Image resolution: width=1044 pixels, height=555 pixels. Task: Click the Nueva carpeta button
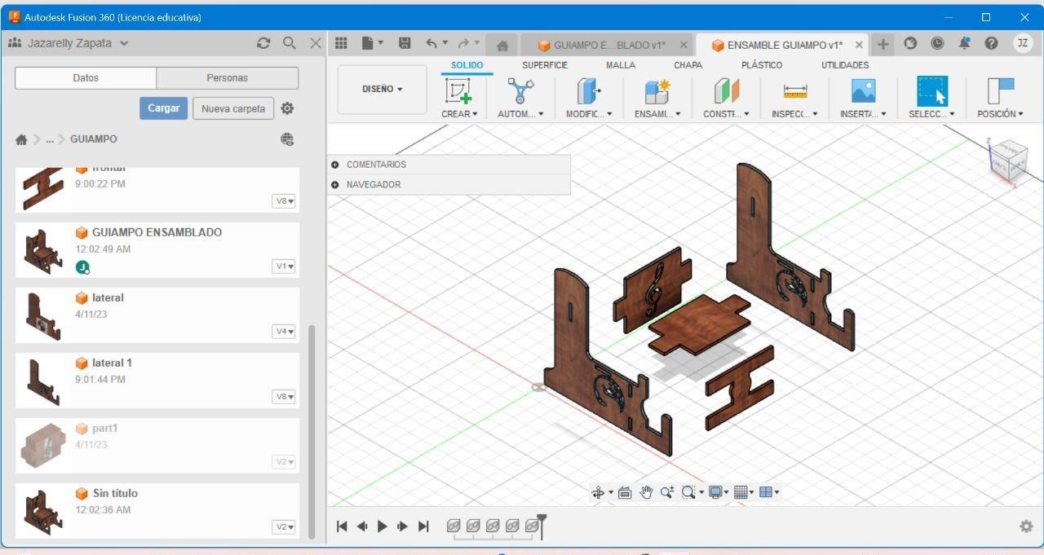point(233,108)
